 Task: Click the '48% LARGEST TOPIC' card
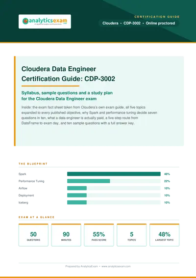[164, 235]
